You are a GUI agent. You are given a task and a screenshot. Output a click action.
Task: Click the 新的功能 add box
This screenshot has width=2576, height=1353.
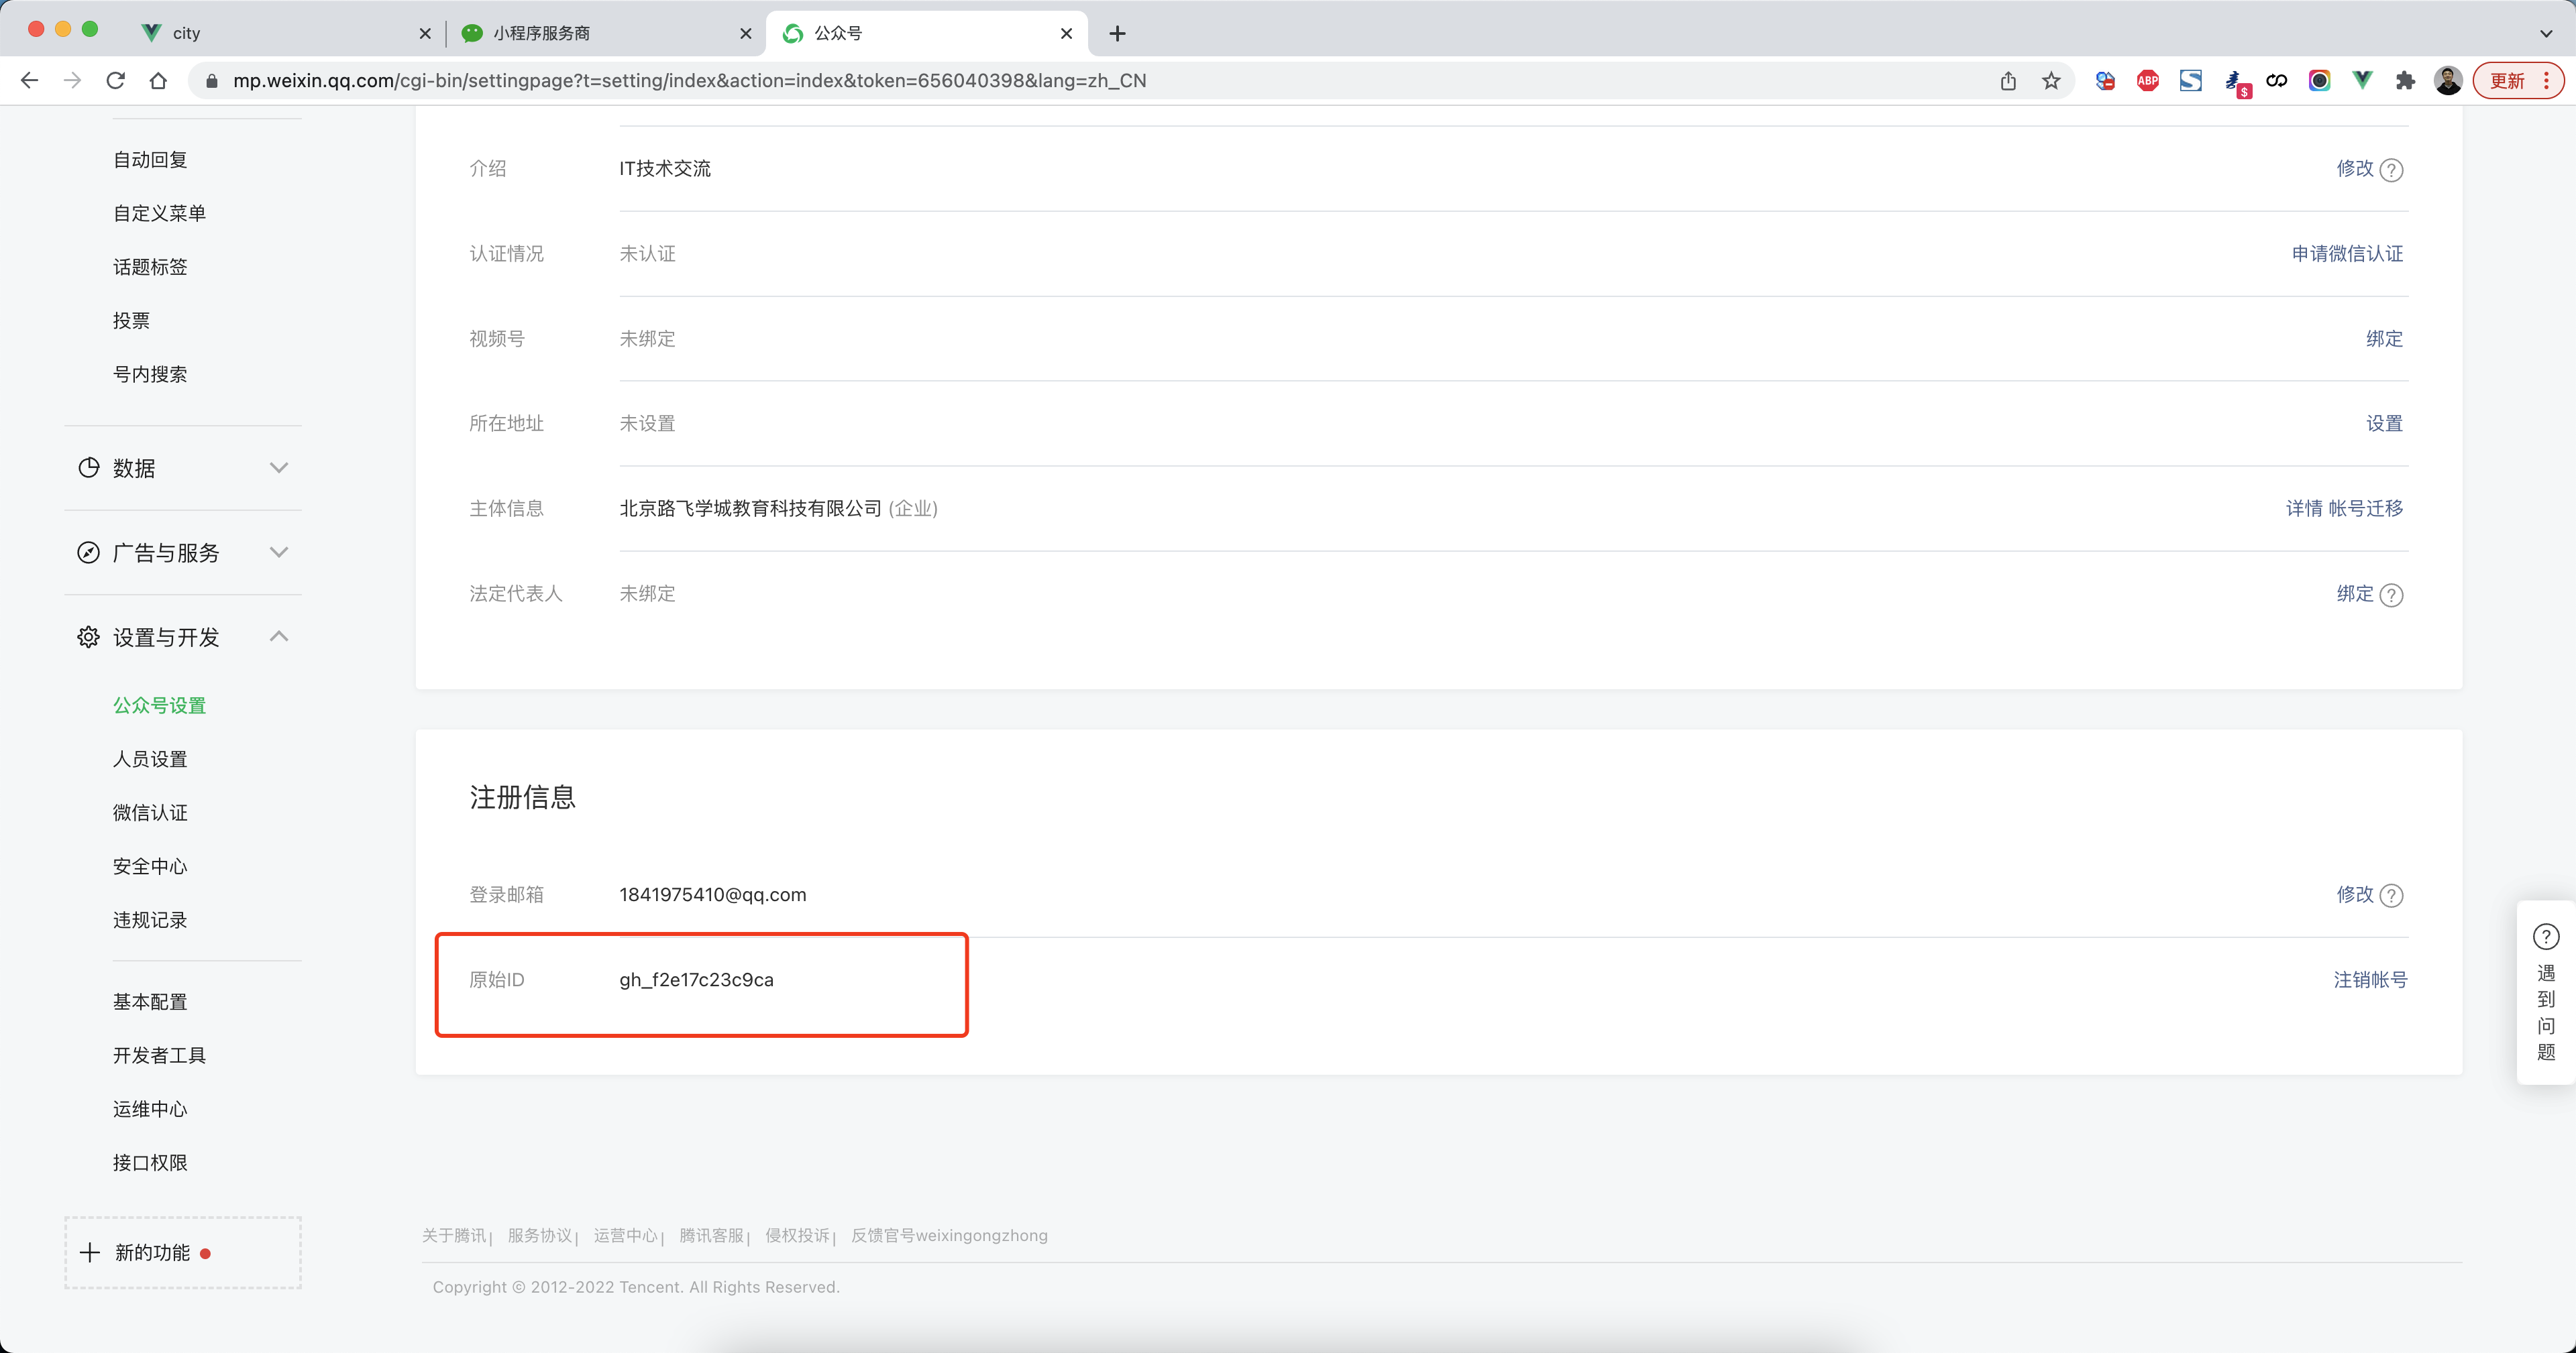183,1253
